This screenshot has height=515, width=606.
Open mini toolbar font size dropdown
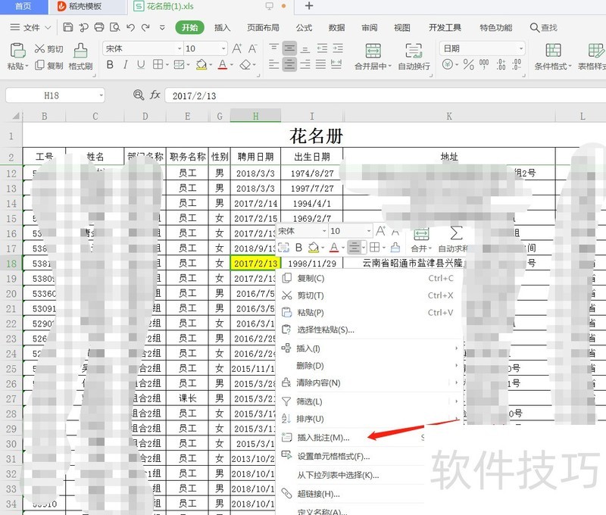click(x=369, y=231)
